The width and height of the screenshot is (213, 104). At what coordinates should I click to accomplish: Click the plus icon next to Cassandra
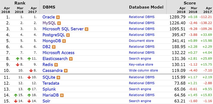coord(66,71)
